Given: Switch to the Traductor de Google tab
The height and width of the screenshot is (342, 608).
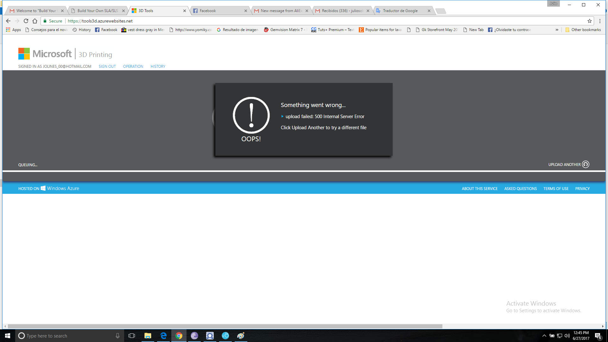Looking at the screenshot, I should [x=400, y=11].
